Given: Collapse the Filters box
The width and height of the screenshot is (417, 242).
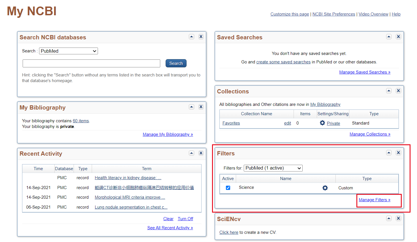Looking at the screenshot, I should point(389,153).
